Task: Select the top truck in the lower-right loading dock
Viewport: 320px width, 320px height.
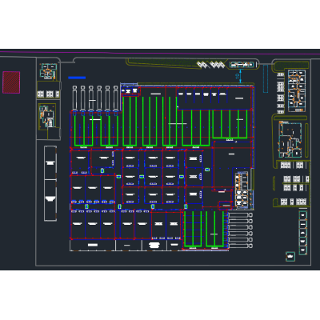Action: [240, 214]
